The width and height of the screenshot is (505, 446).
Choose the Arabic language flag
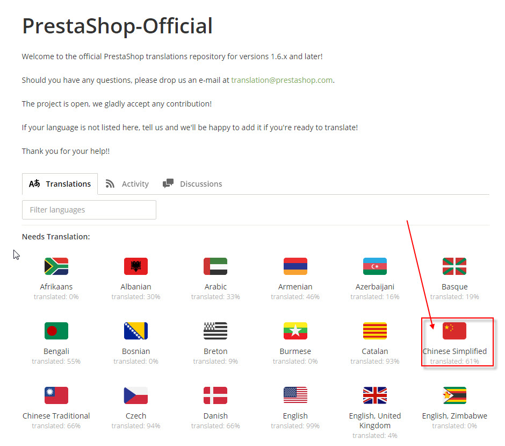[x=215, y=266]
